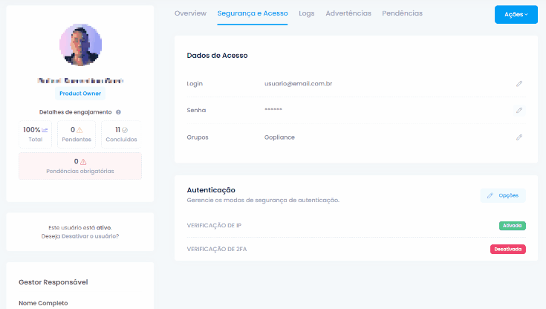Go to the Advertências tab
Image resolution: width=546 pixels, height=309 pixels.
pyautogui.click(x=348, y=13)
